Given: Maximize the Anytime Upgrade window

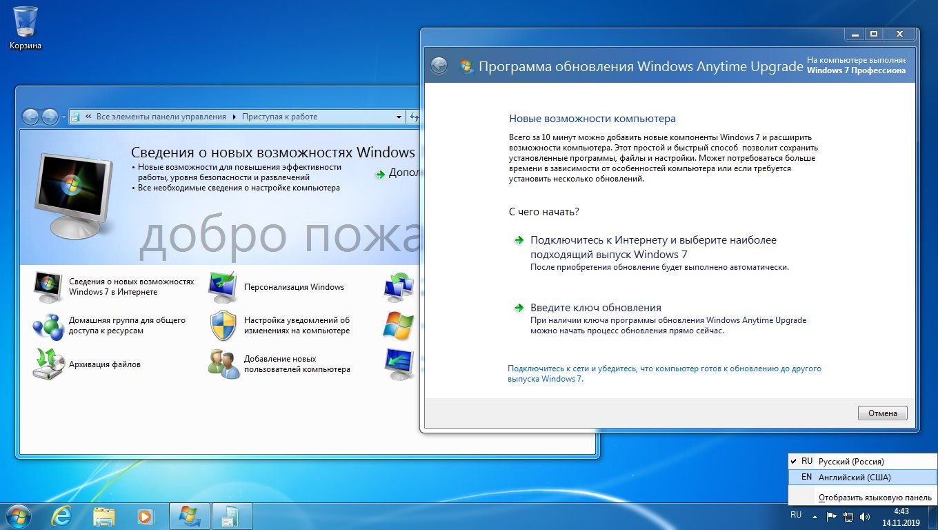Looking at the screenshot, I should 873,34.
